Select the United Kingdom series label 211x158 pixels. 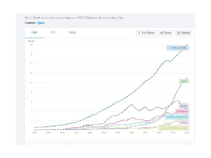point(177,117)
